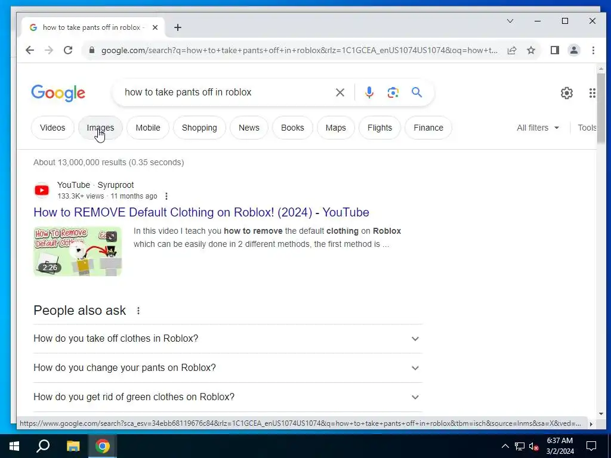Search by image with Google Lens

click(x=393, y=92)
